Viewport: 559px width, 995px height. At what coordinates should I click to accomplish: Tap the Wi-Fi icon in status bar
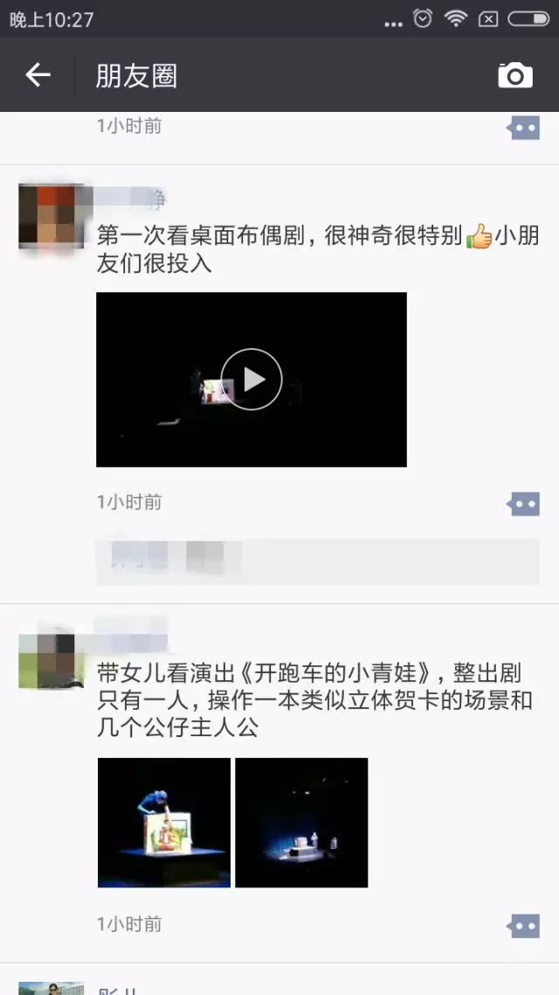coord(455,18)
